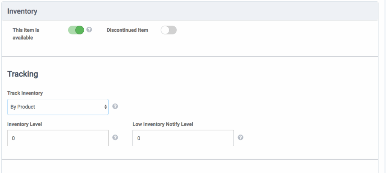Click the vertical scrollbar track on right edge
Screen dimensions: 386x173
pyautogui.click(x=382, y=87)
